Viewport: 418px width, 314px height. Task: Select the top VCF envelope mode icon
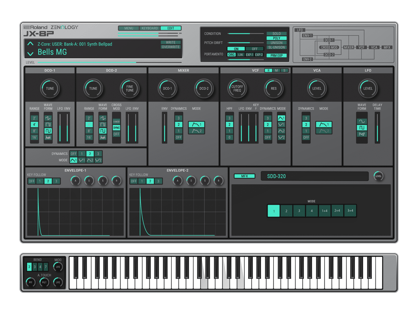[x=281, y=118]
